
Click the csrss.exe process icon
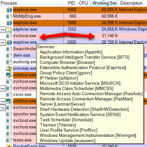(x=9, y=95)
